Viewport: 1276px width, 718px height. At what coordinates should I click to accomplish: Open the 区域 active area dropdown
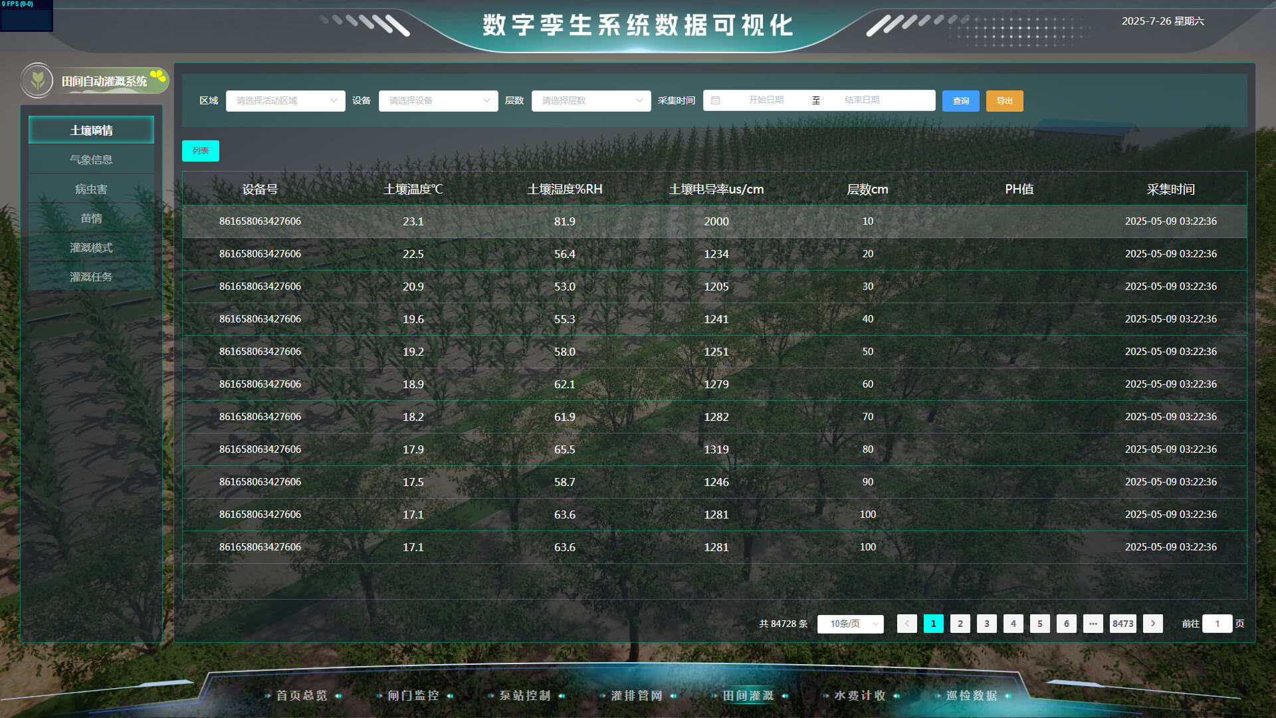(285, 100)
